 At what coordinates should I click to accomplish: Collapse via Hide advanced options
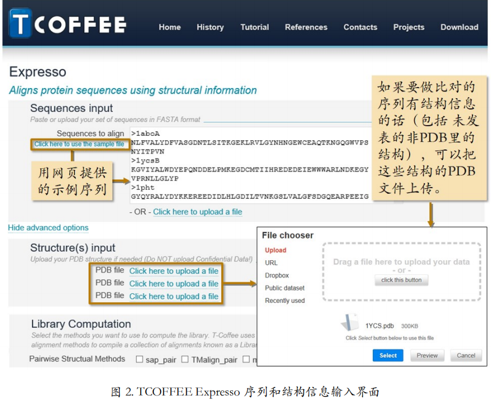click(x=48, y=228)
